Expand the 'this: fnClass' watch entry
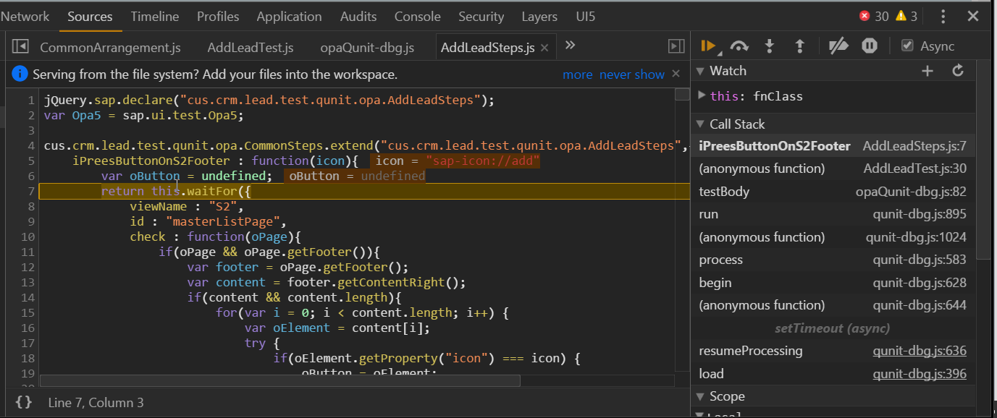The height and width of the screenshot is (418, 997). click(702, 95)
